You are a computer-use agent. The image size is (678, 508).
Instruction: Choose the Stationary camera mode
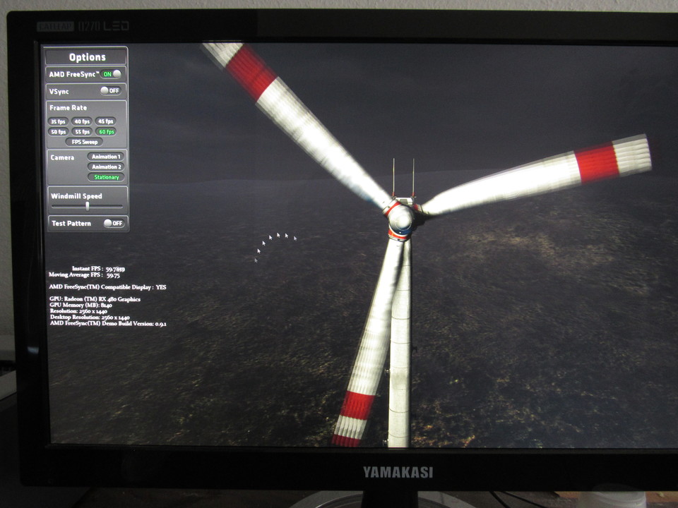pos(106,177)
